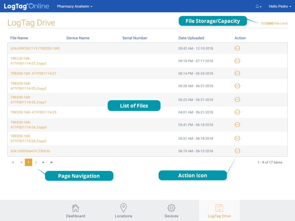Expand actions for TREL30-16R-A71F0D1114-27_Copy2

[237, 61]
